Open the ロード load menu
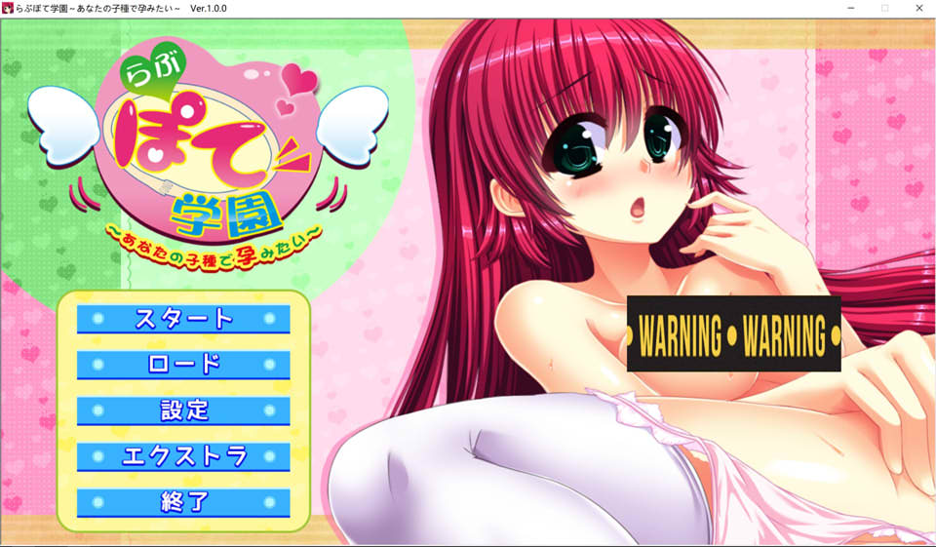The width and height of the screenshot is (936, 547). click(183, 365)
